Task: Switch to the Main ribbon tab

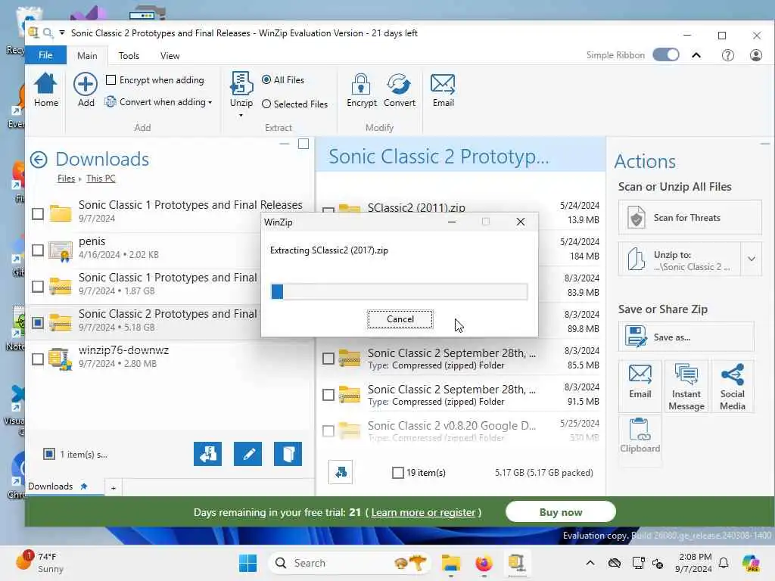Action: [x=87, y=56]
